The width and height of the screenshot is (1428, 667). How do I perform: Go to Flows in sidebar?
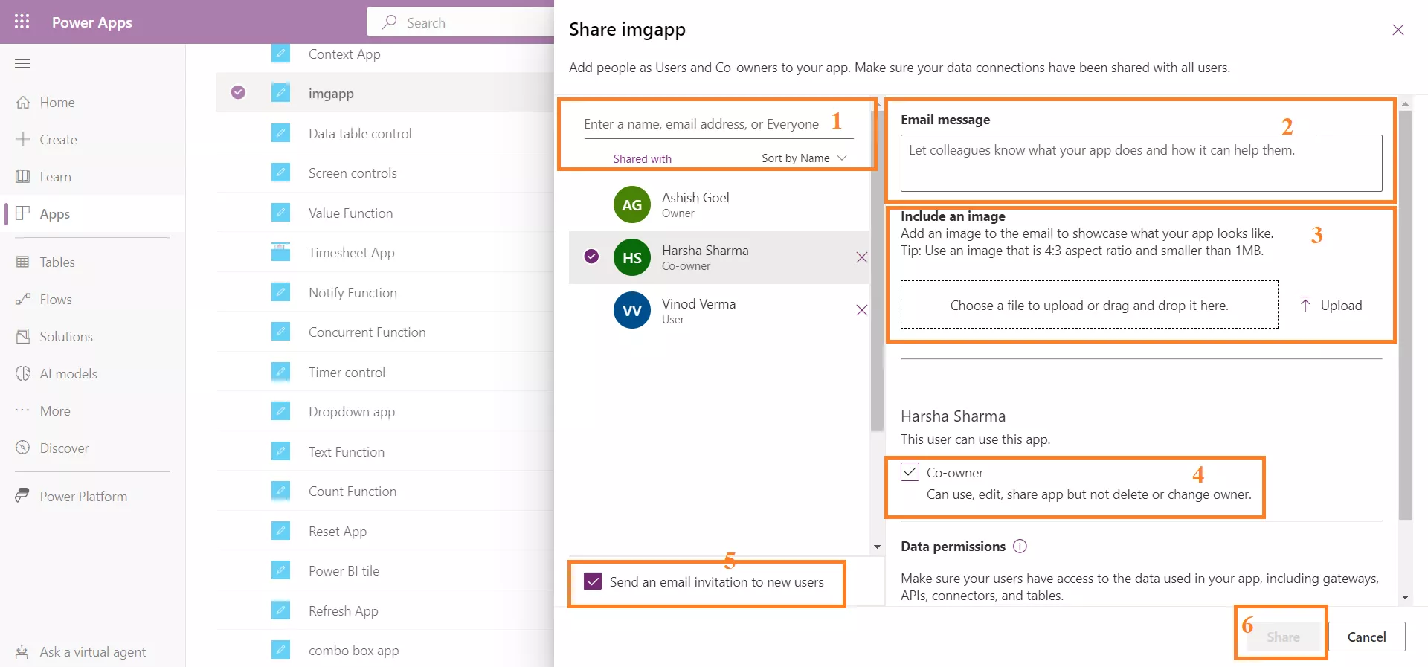[x=56, y=300]
